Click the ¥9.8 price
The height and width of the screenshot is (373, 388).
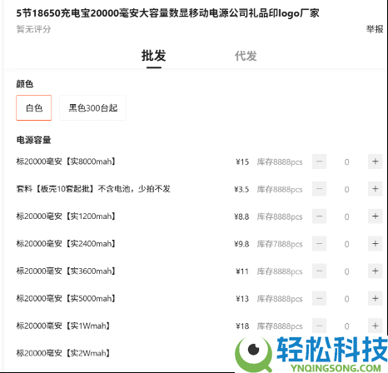241,244
